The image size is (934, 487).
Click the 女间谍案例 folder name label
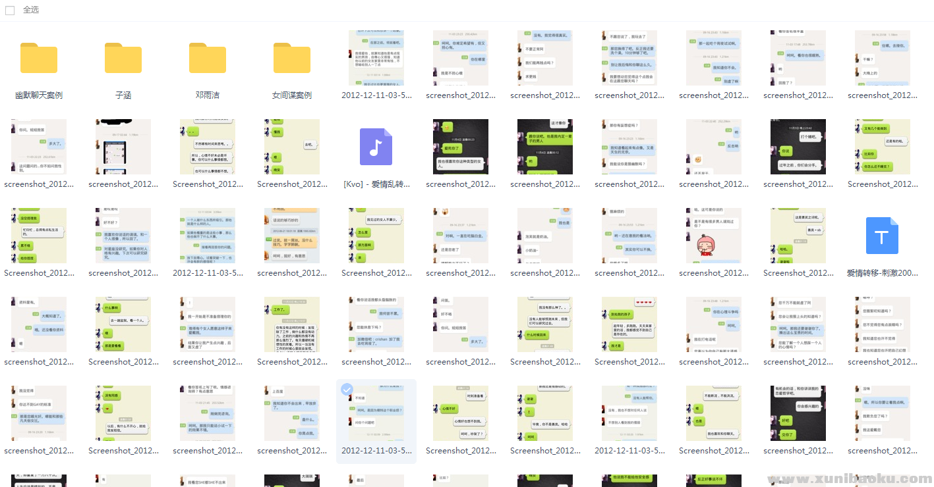[x=292, y=95]
